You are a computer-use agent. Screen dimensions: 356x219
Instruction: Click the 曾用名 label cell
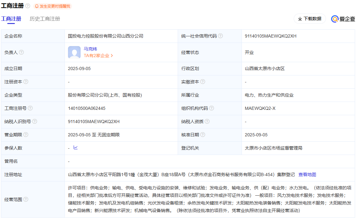(x=33, y=162)
